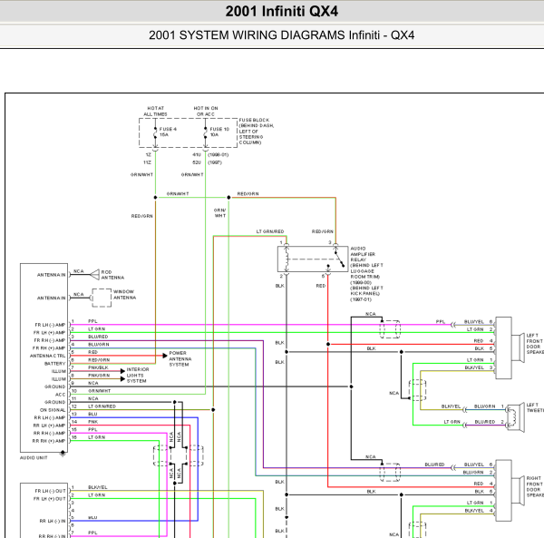Click the 'ACC' pin label

pyautogui.click(x=61, y=395)
